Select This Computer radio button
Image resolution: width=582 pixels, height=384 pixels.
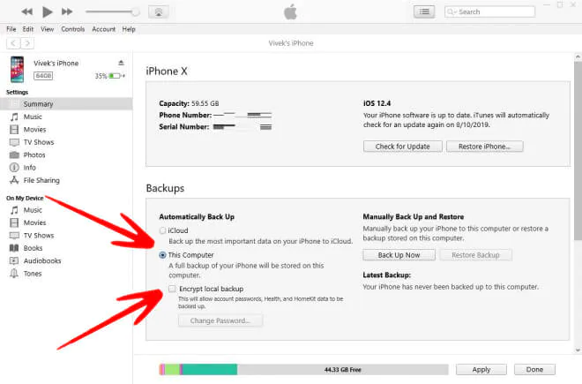162,255
